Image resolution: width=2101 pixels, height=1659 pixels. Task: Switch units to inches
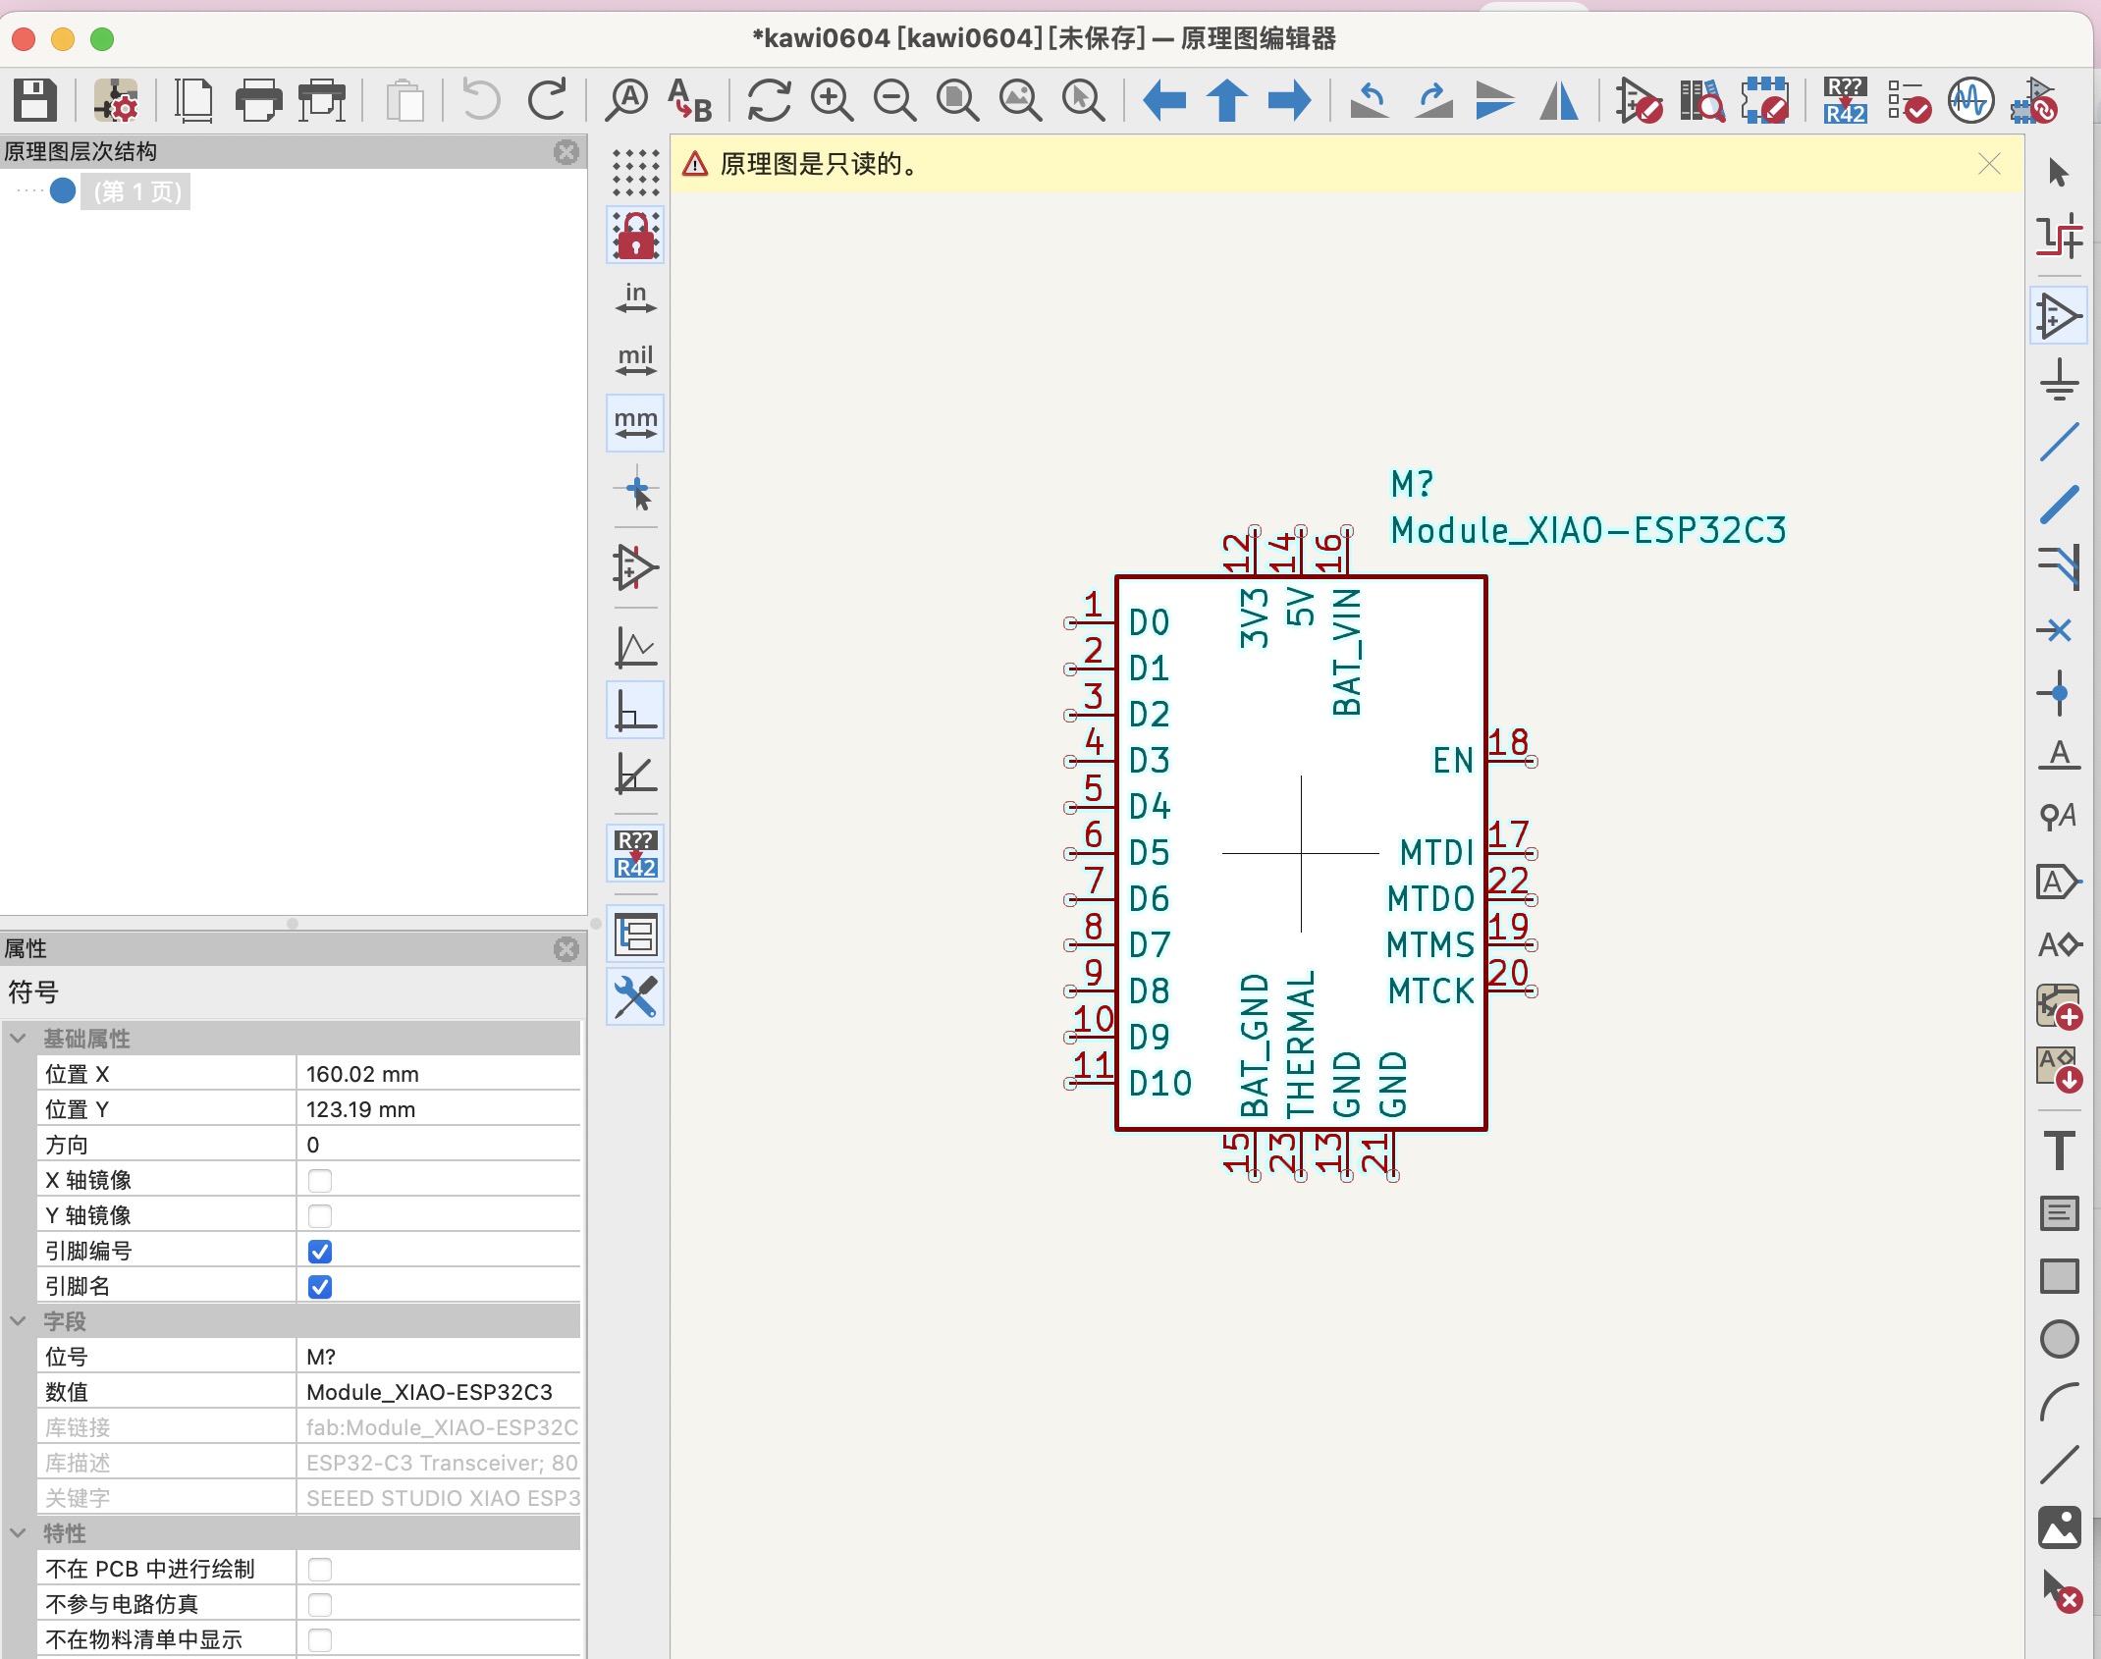(635, 297)
